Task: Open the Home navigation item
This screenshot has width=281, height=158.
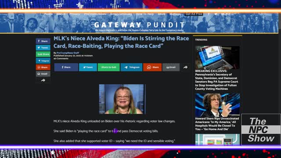Action: 48,14
